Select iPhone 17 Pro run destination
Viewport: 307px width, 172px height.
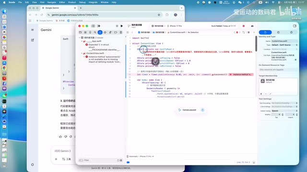pos(175,26)
